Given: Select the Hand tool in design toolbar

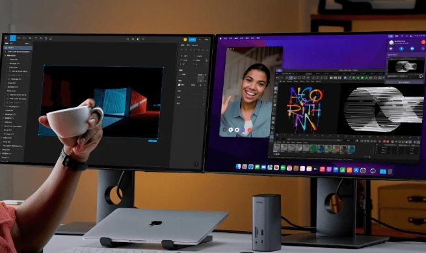Looking at the screenshot, I should pos(46,38).
